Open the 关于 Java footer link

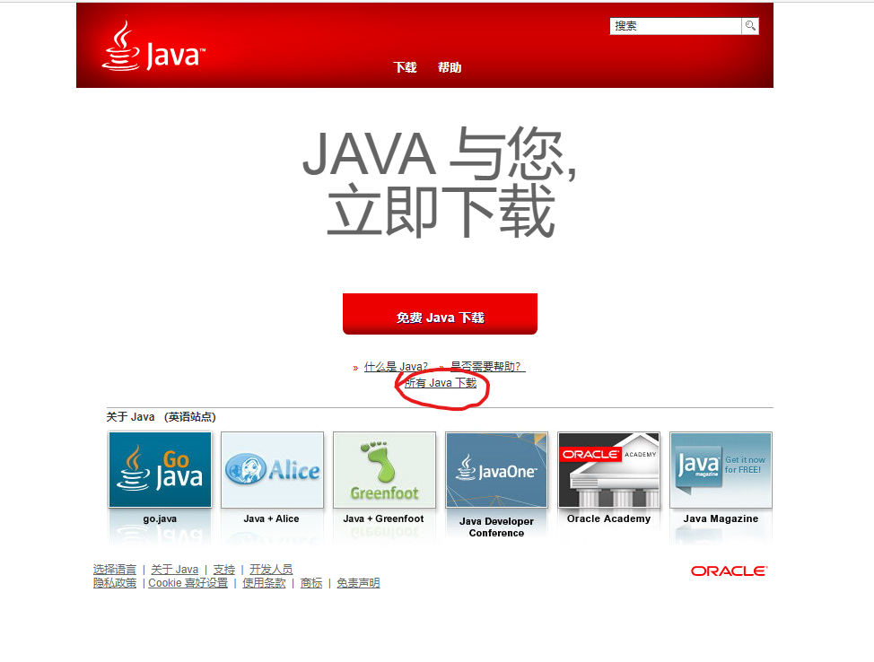pyautogui.click(x=174, y=570)
